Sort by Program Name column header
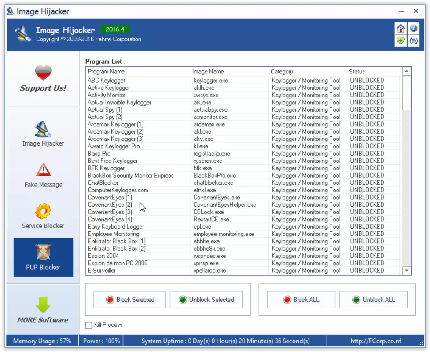 [x=138, y=72]
